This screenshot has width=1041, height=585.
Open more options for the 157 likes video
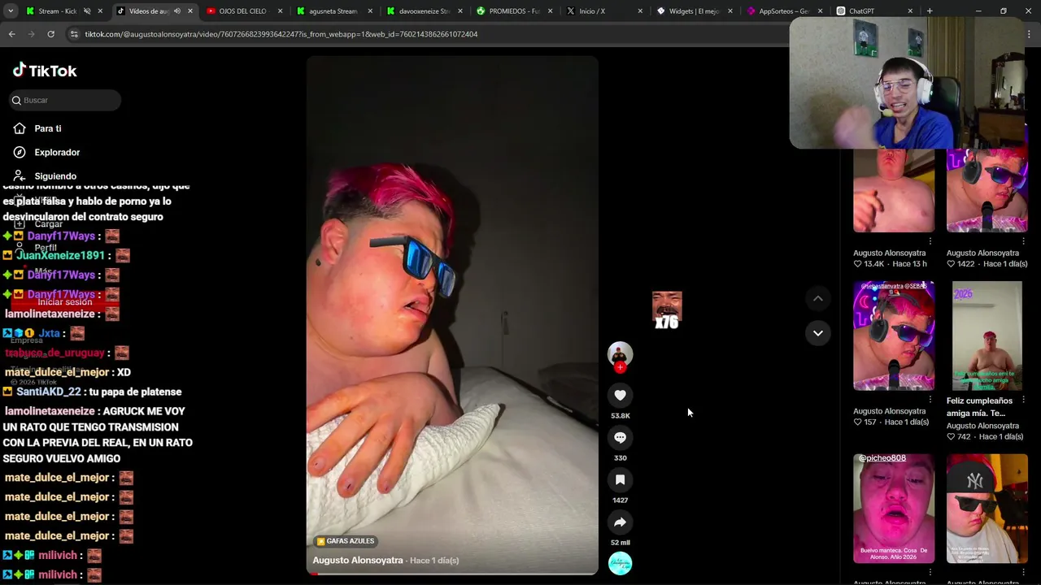930,400
